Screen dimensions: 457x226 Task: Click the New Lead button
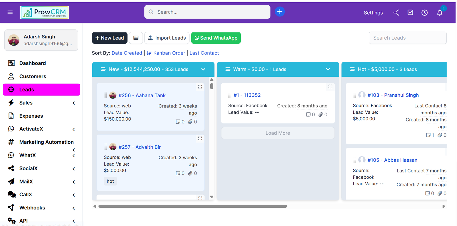click(110, 38)
